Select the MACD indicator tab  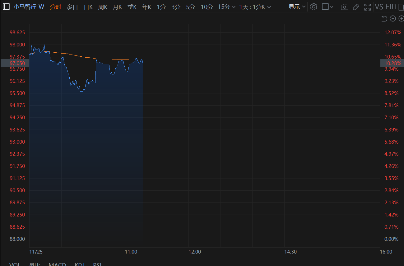(x=57, y=264)
